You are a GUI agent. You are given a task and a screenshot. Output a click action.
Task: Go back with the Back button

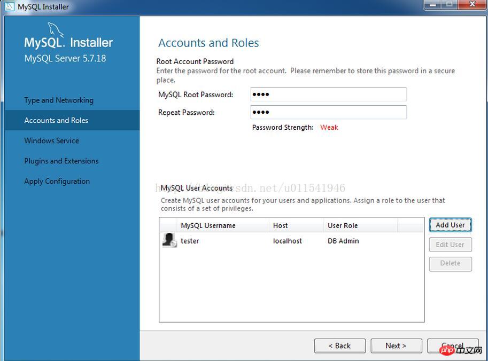click(340, 346)
